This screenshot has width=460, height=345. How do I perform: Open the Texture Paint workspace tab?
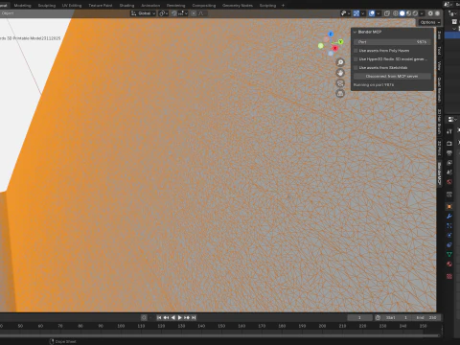101,6
